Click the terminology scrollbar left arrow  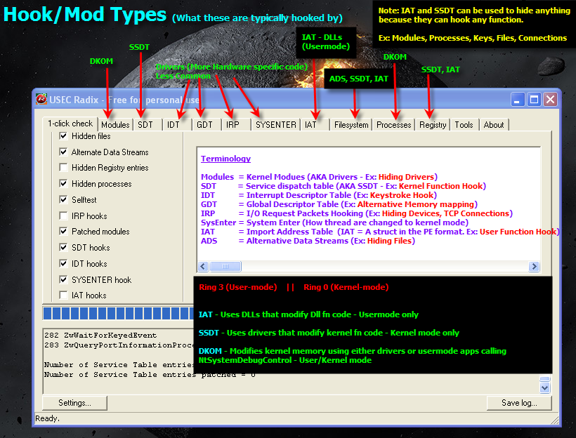click(203, 266)
